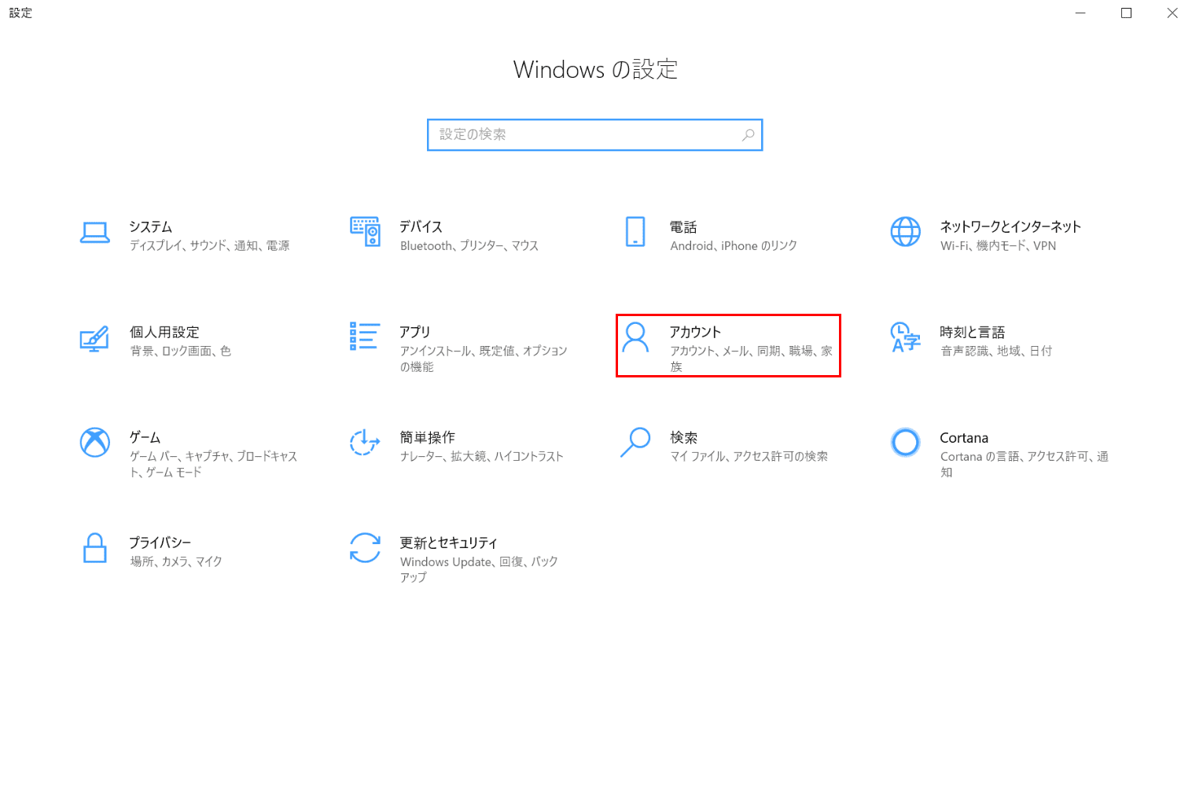Open the 簡単操作 title
Viewport: 1192px width, 806px height.
coord(428,437)
